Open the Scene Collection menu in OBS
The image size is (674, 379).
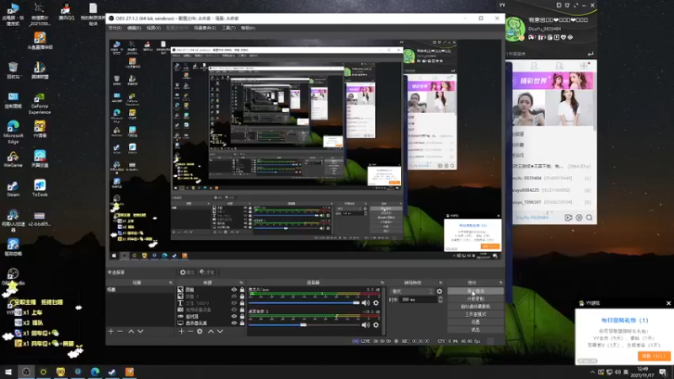click(x=205, y=28)
